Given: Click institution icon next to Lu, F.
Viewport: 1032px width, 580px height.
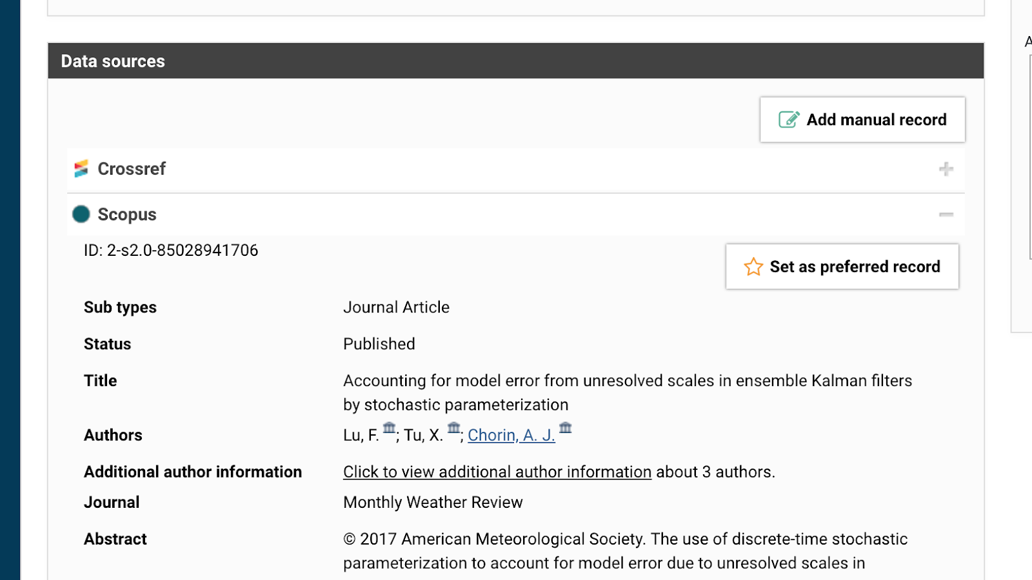Looking at the screenshot, I should click(x=389, y=428).
